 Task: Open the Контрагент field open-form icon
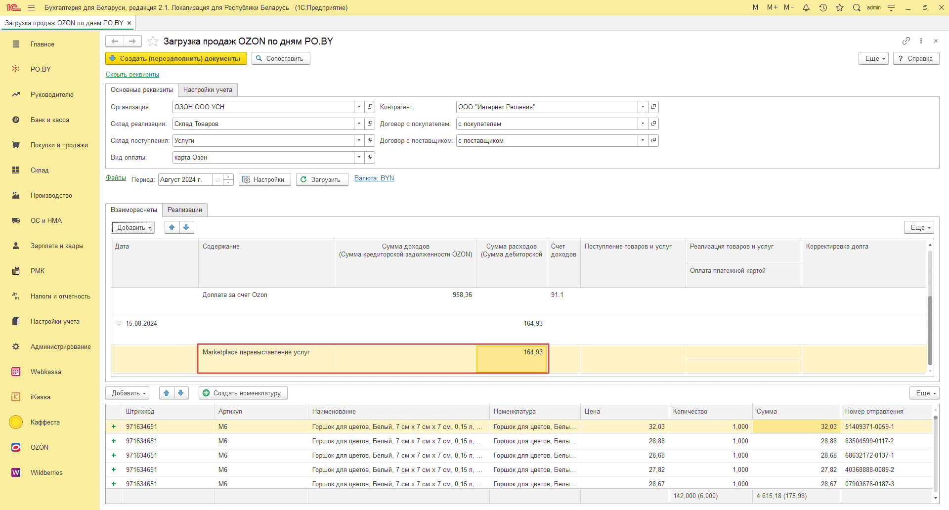653,107
